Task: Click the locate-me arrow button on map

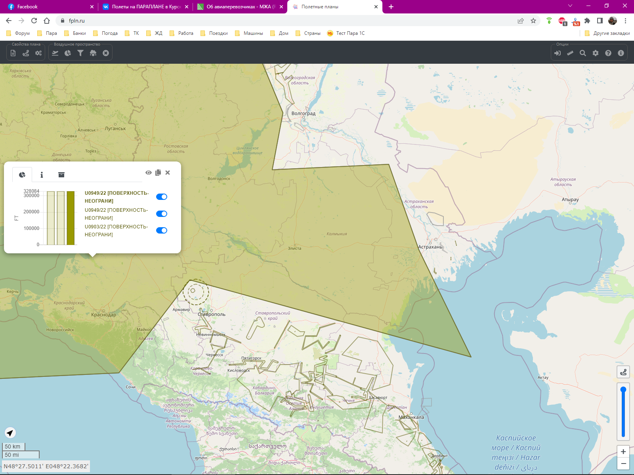Action: click(10, 433)
